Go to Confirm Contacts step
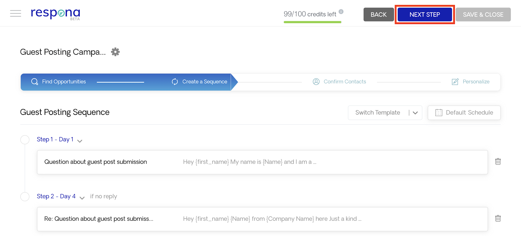Viewport: 521px width, 236px height. (339, 82)
